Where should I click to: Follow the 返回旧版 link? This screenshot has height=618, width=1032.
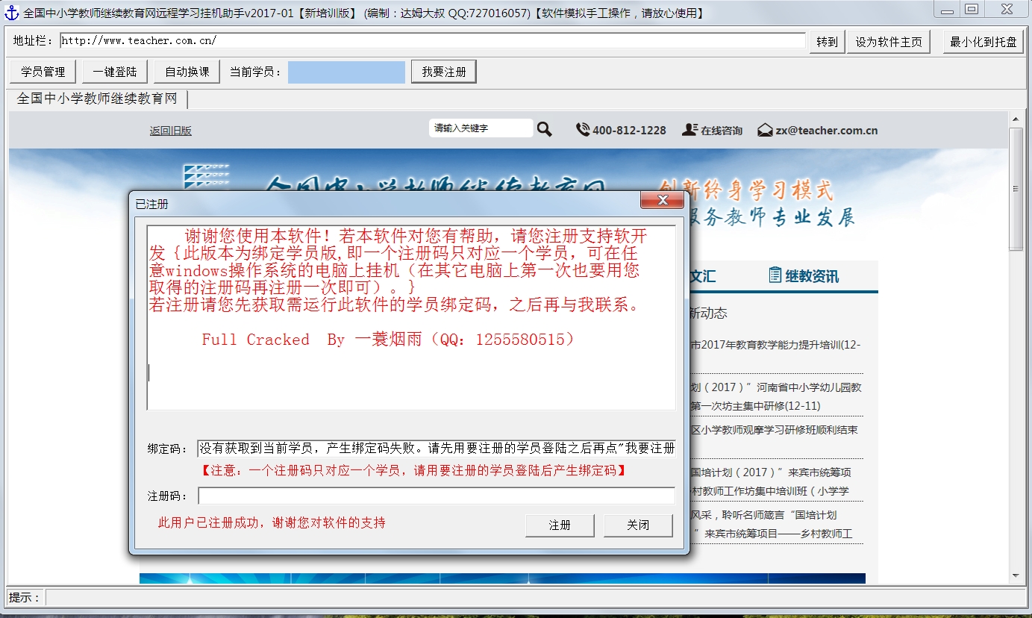[x=170, y=131]
